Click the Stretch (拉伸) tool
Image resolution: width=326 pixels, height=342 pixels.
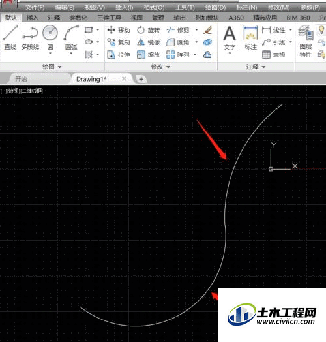pos(119,55)
